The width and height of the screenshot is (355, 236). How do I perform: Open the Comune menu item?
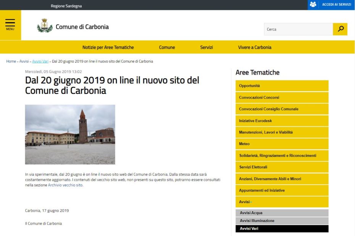click(167, 48)
